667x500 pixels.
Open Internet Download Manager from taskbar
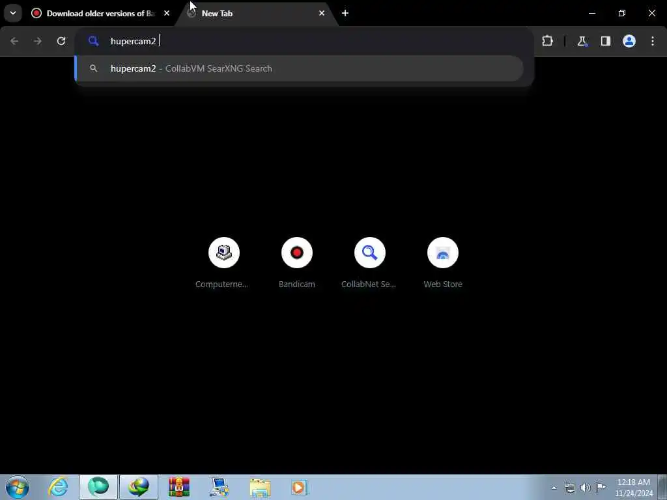tap(139, 487)
